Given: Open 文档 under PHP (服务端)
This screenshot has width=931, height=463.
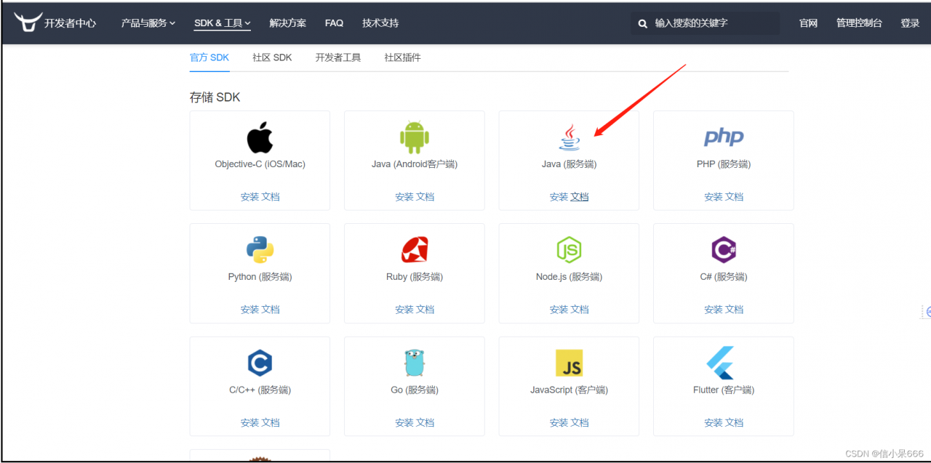Looking at the screenshot, I should 734,197.
